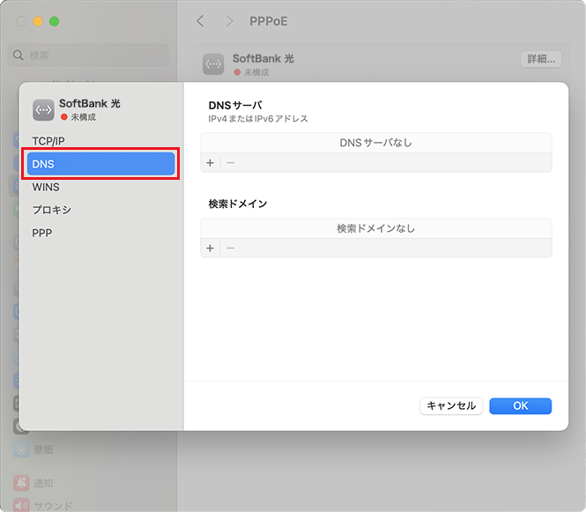Go forward with the right chevron
The height and width of the screenshot is (512, 586).
click(x=229, y=20)
